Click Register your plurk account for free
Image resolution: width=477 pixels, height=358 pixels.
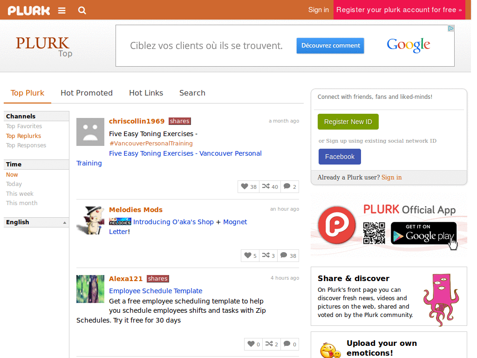coord(399,10)
